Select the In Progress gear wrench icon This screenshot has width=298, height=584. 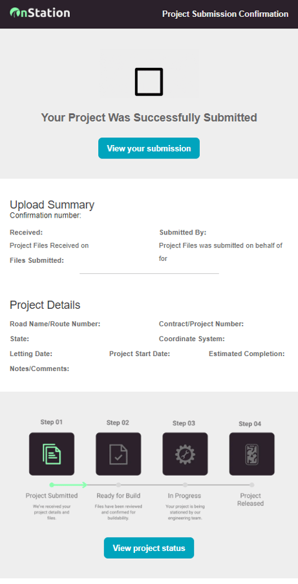(185, 454)
